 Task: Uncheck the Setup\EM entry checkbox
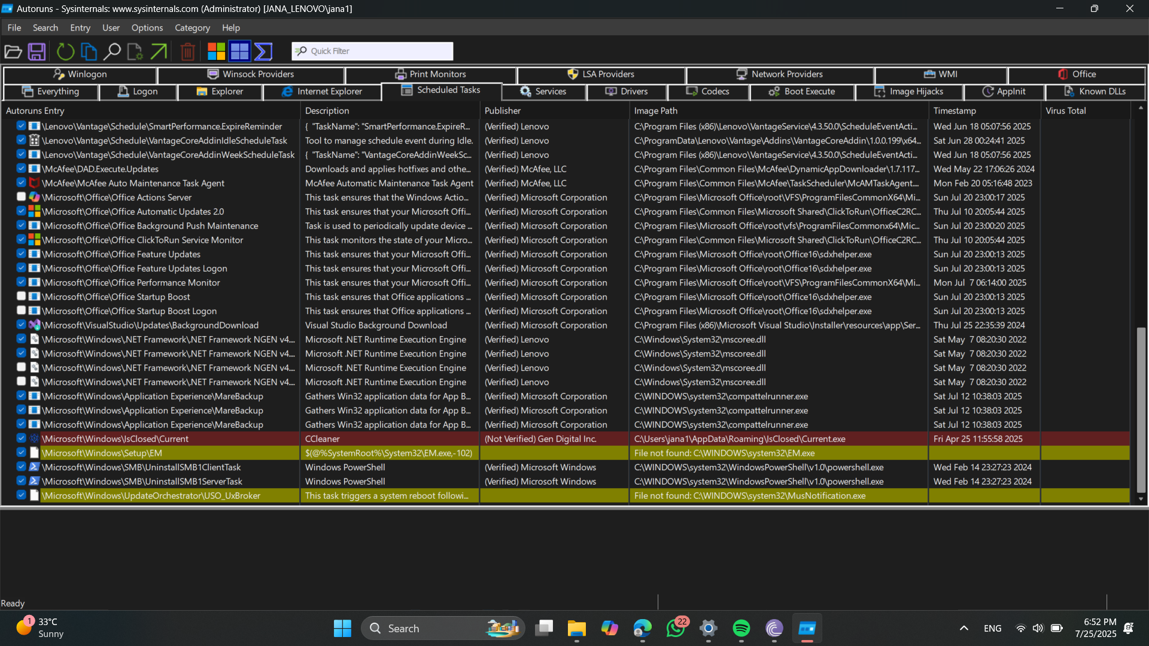21,453
